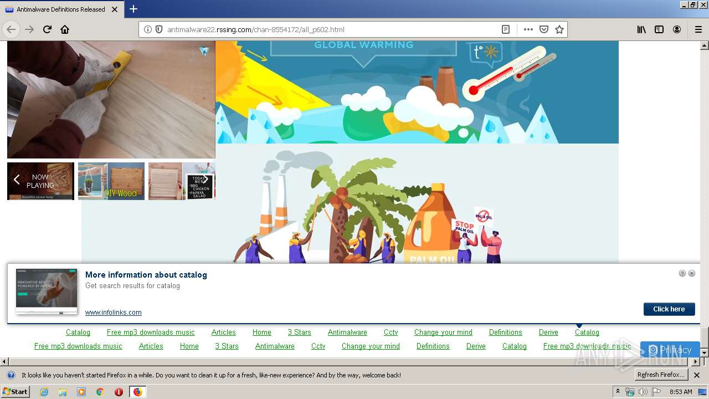Open tracking protection shield icon

point(159,29)
